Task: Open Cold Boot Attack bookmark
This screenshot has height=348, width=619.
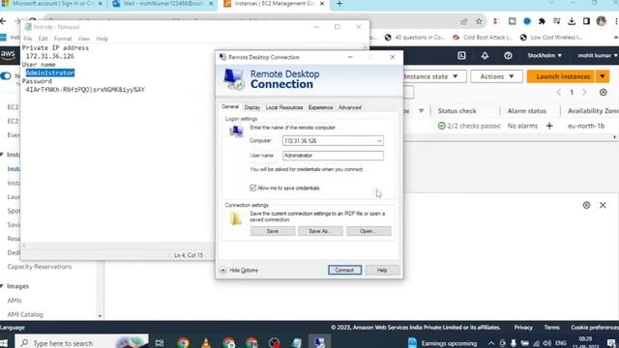Action: [x=483, y=38]
